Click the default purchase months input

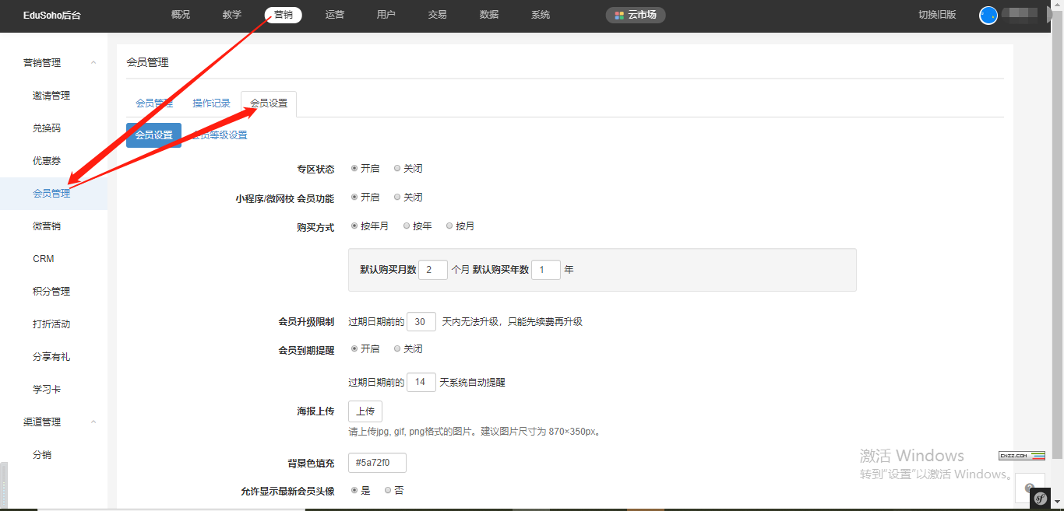pyautogui.click(x=433, y=270)
